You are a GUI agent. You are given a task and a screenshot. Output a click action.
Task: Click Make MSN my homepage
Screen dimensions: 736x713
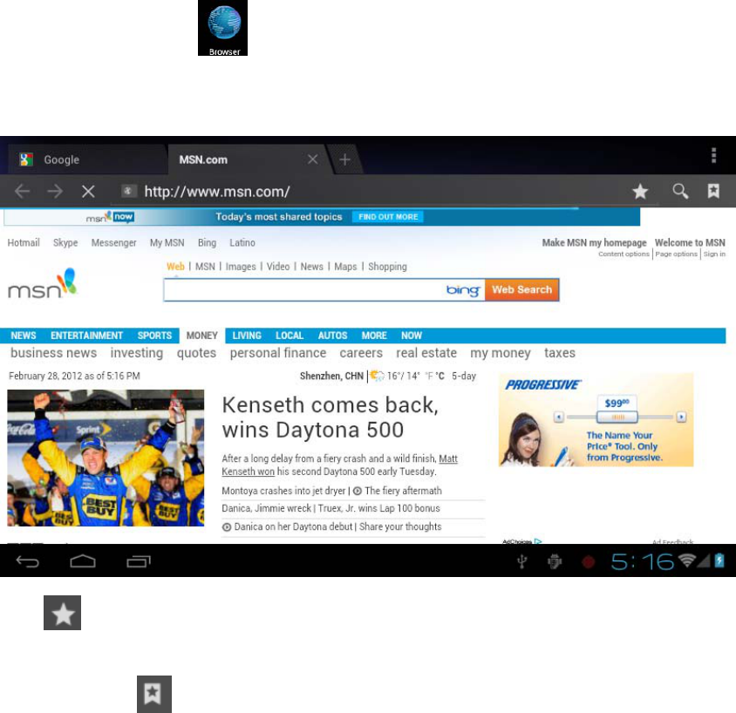[x=594, y=242]
